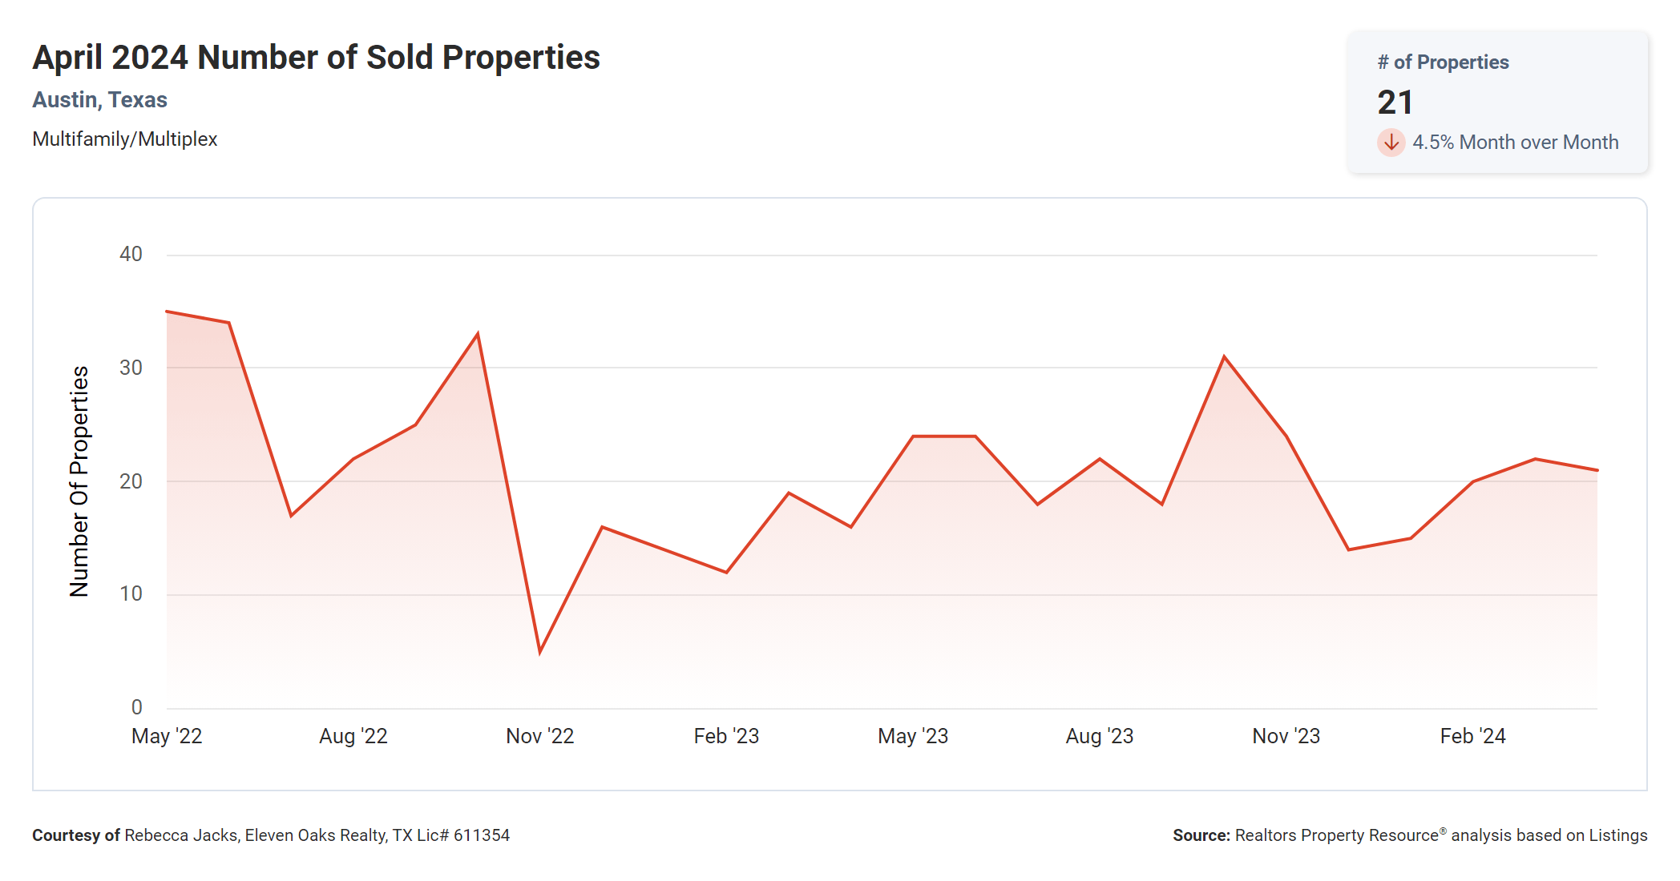Click the 40 tick on the y-axis

[131, 255]
